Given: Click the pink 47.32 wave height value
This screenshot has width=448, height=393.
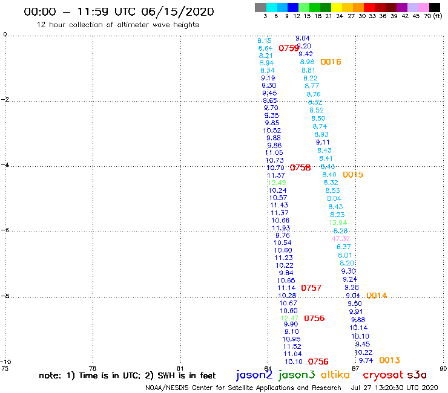Looking at the screenshot, I should [x=341, y=239].
